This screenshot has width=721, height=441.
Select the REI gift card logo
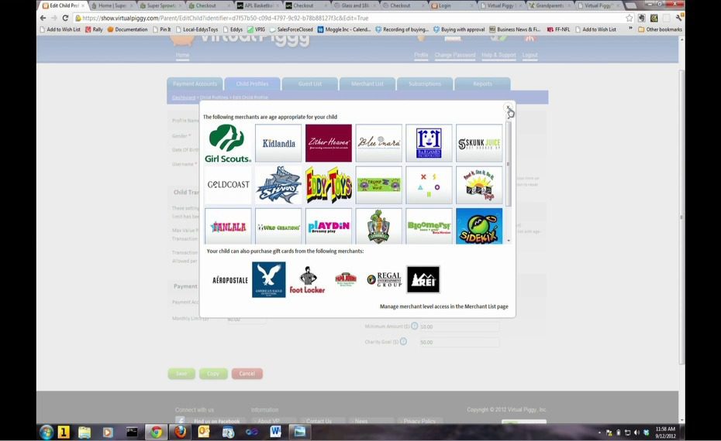[423, 279]
